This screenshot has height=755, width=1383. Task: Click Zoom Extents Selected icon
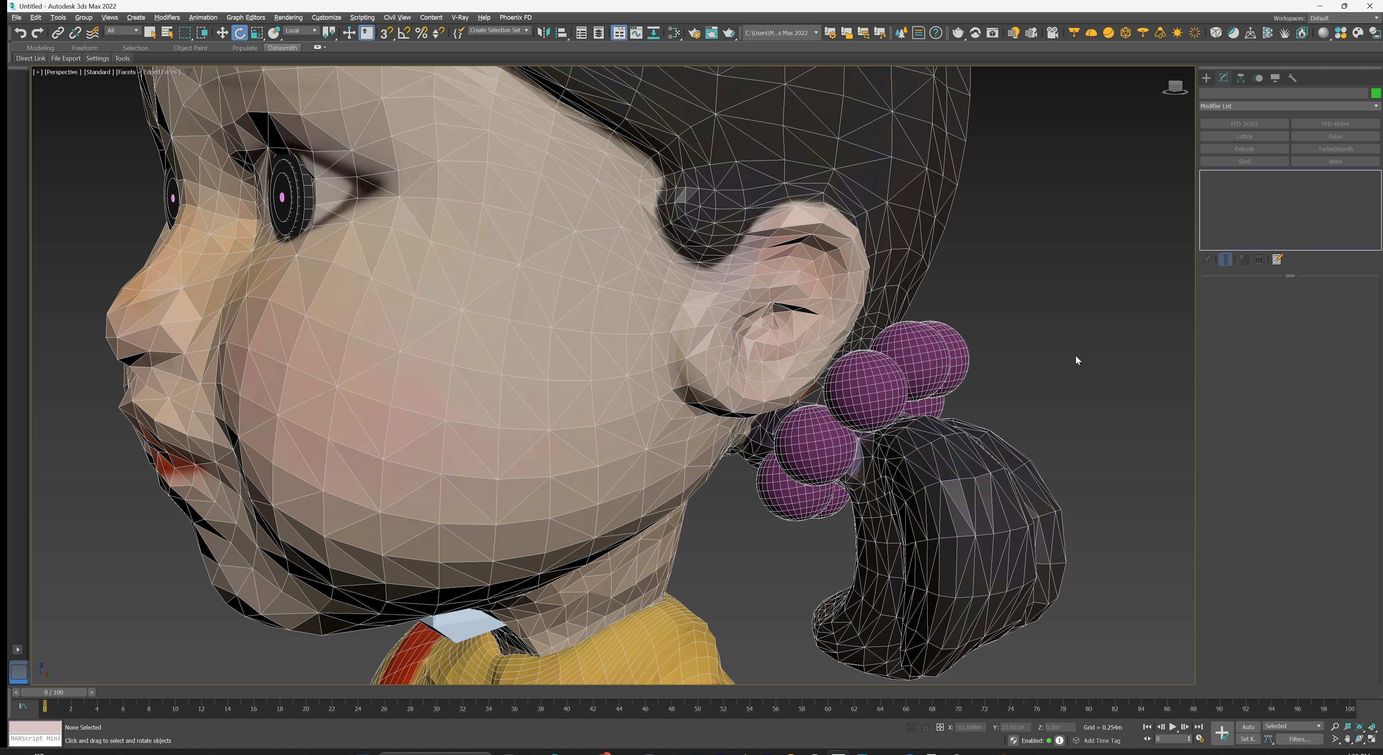(x=1359, y=727)
